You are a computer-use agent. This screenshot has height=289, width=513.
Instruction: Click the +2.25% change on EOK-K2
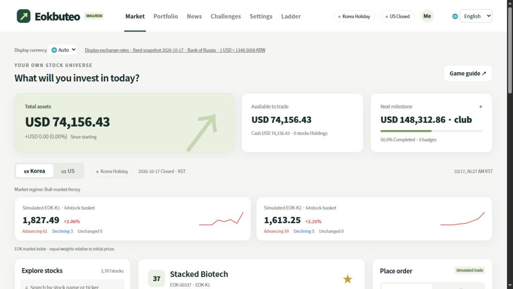tap(313, 222)
